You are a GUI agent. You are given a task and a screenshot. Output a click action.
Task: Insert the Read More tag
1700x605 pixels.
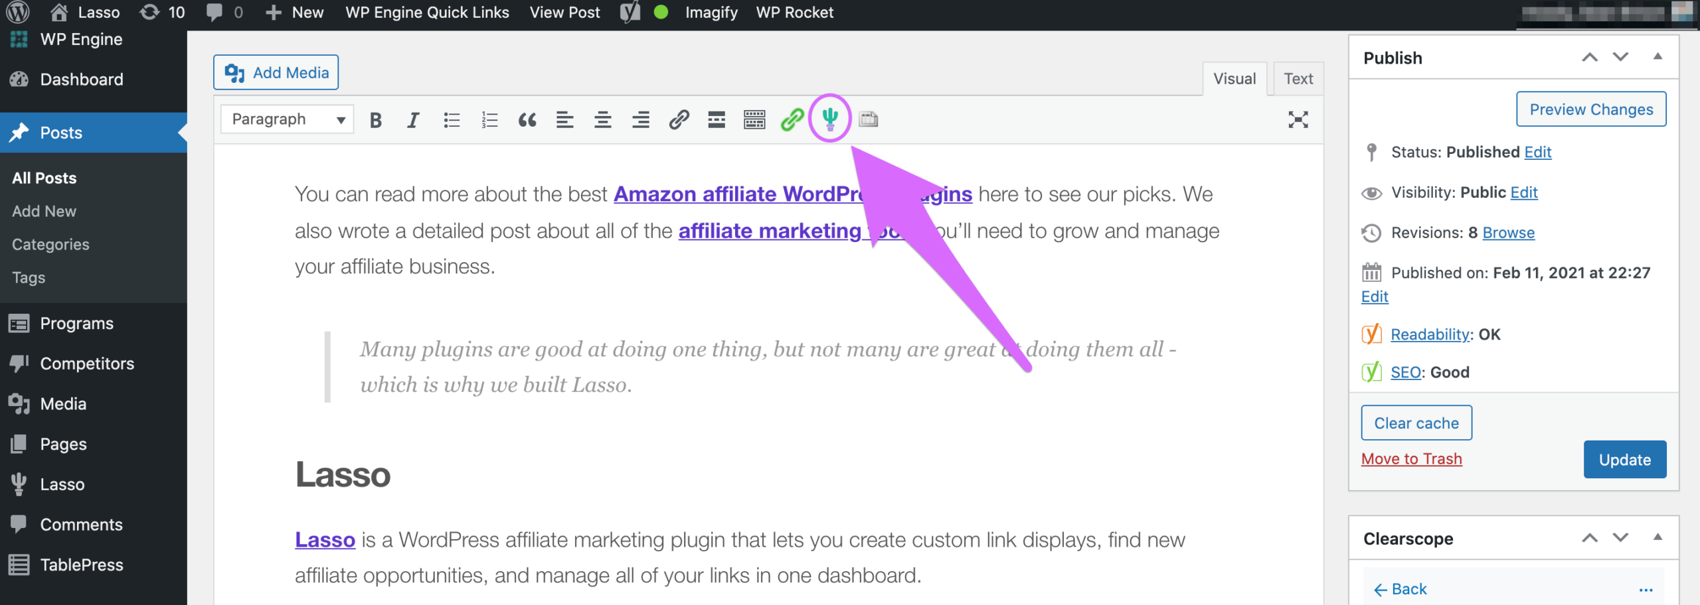(717, 120)
